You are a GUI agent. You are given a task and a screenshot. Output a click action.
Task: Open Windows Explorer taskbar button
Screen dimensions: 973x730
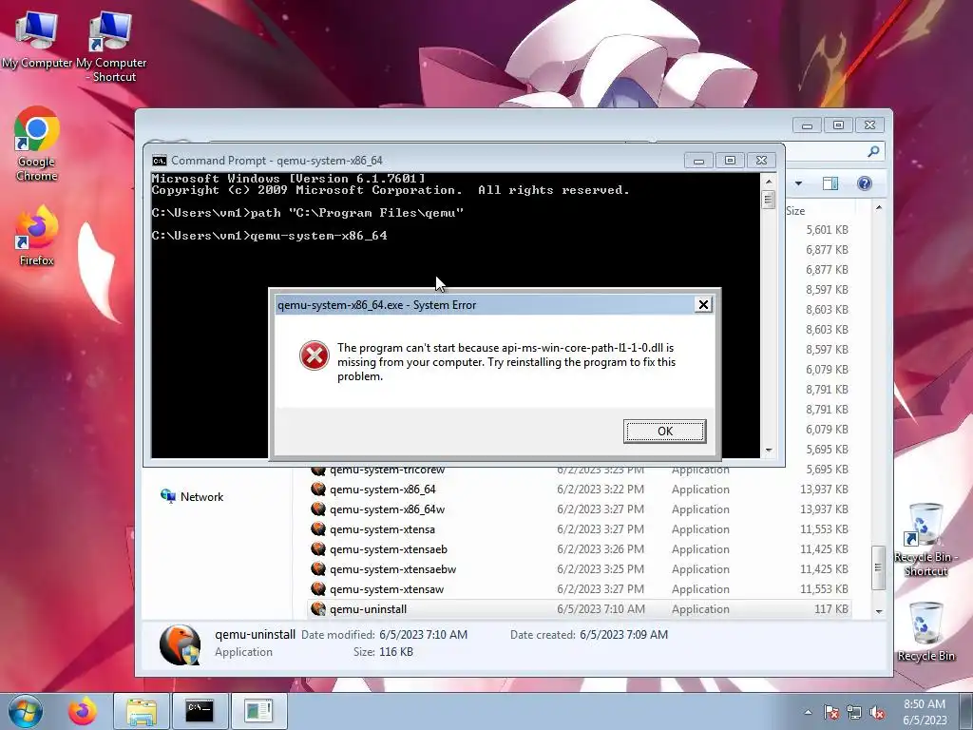142,711
